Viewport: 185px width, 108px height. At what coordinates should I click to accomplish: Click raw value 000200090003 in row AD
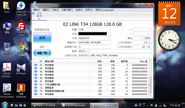[139, 78]
